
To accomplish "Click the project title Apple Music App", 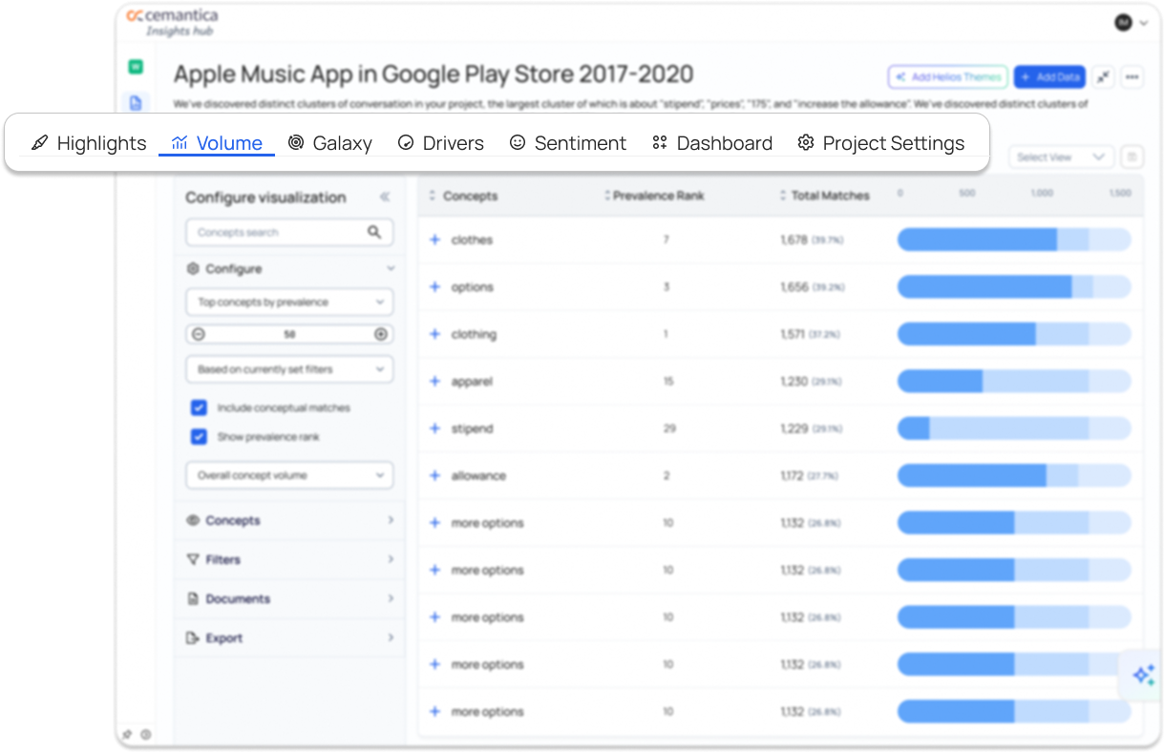I will [434, 73].
